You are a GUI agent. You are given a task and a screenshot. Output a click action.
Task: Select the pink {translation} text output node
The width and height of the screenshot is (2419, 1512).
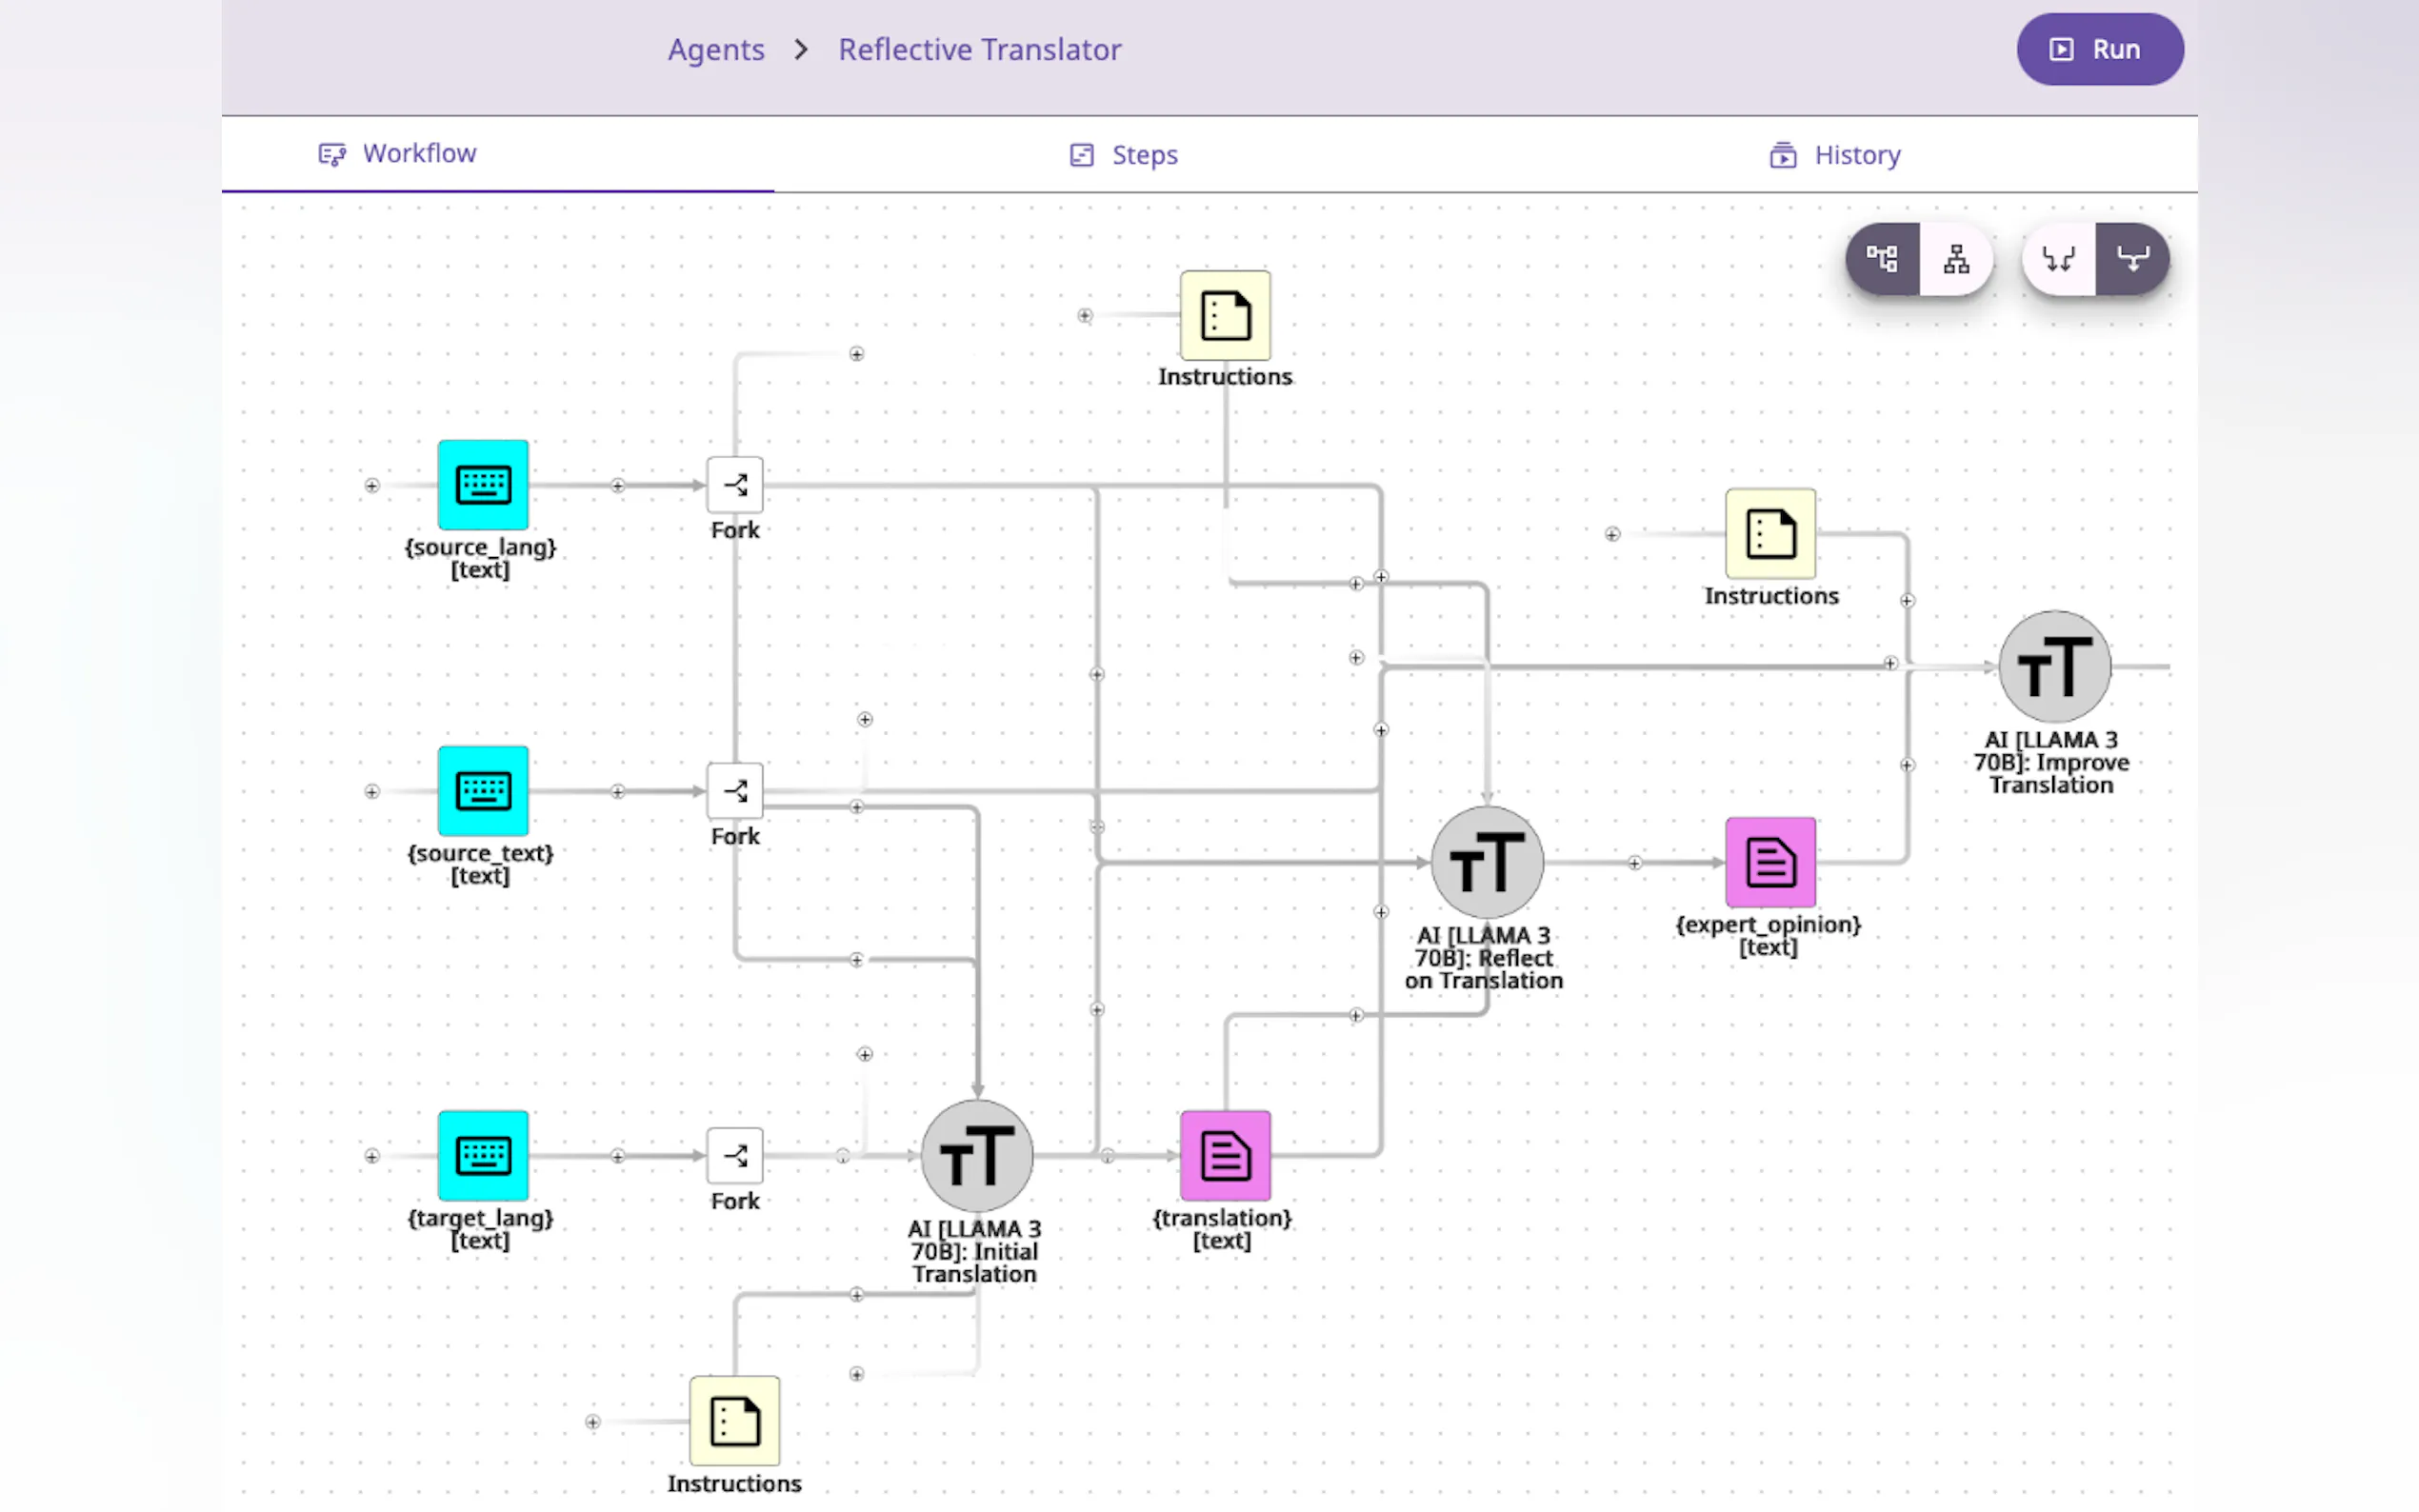(x=1225, y=1155)
